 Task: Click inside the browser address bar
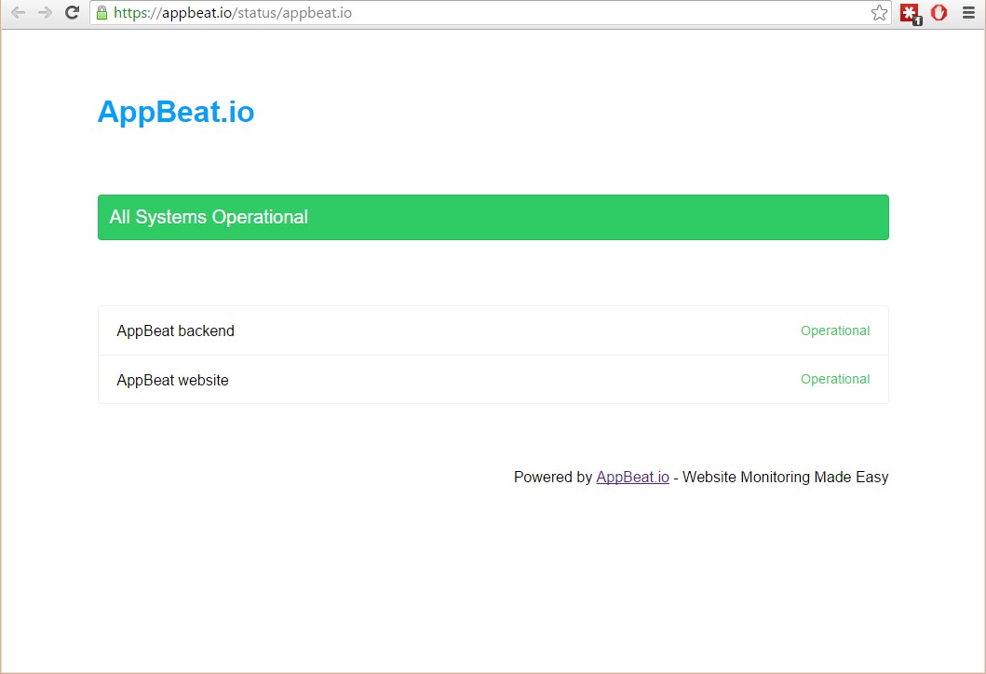(x=466, y=13)
